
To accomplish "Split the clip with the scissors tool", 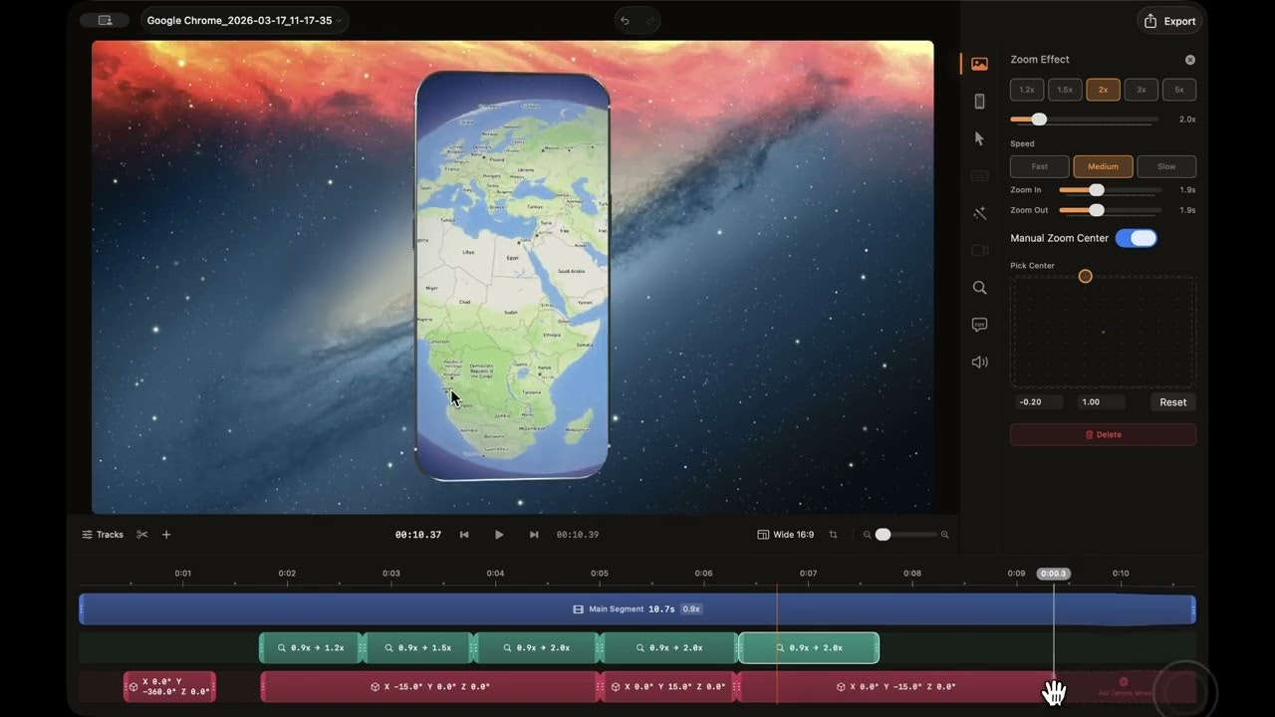I will pyautogui.click(x=139, y=534).
